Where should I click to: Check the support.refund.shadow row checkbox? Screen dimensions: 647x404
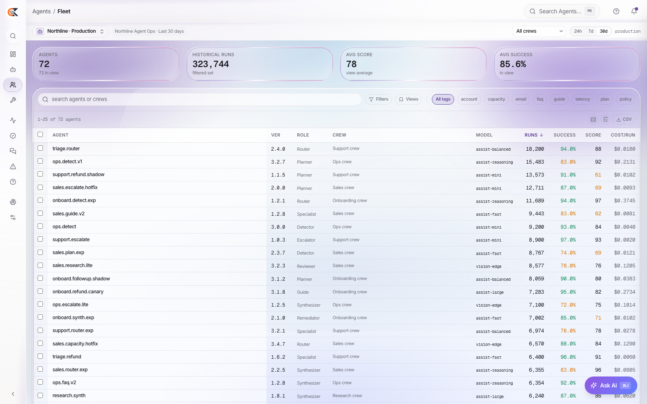pyautogui.click(x=40, y=174)
